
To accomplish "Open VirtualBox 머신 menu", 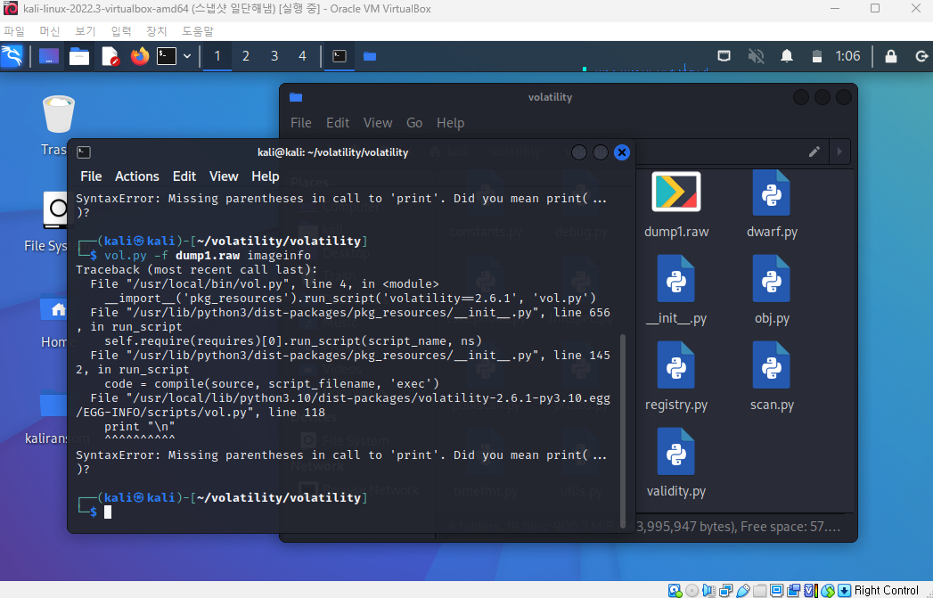I will (x=49, y=31).
